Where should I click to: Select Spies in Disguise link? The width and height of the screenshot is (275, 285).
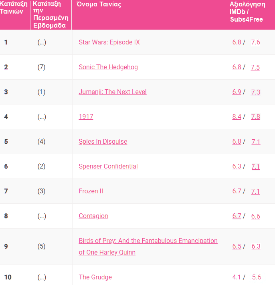click(103, 142)
